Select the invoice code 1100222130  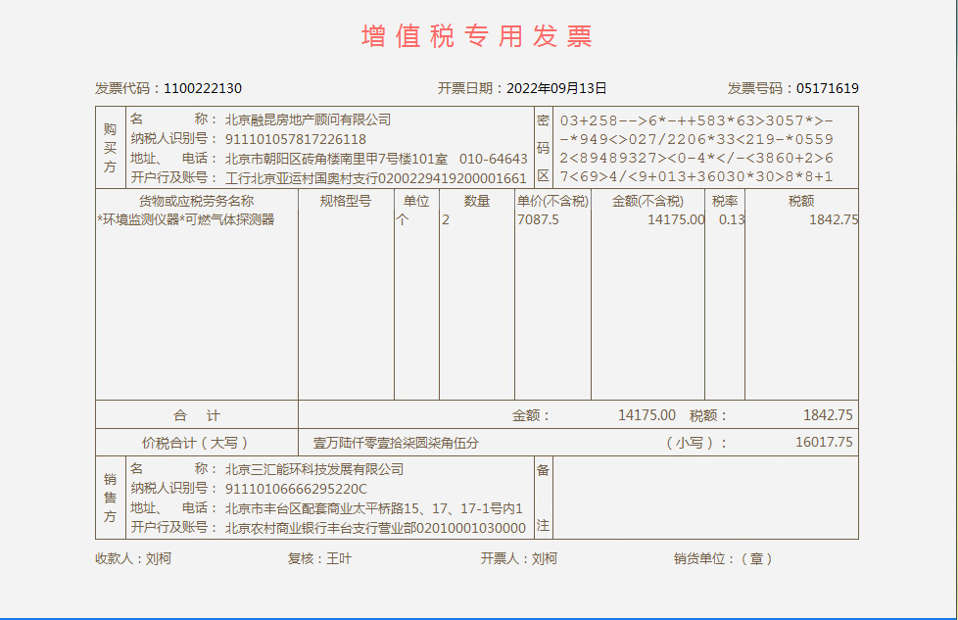(x=203, y=88)
